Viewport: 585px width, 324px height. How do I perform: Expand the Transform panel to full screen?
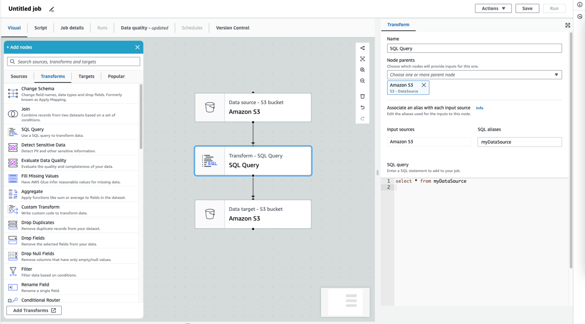(567, 25)
